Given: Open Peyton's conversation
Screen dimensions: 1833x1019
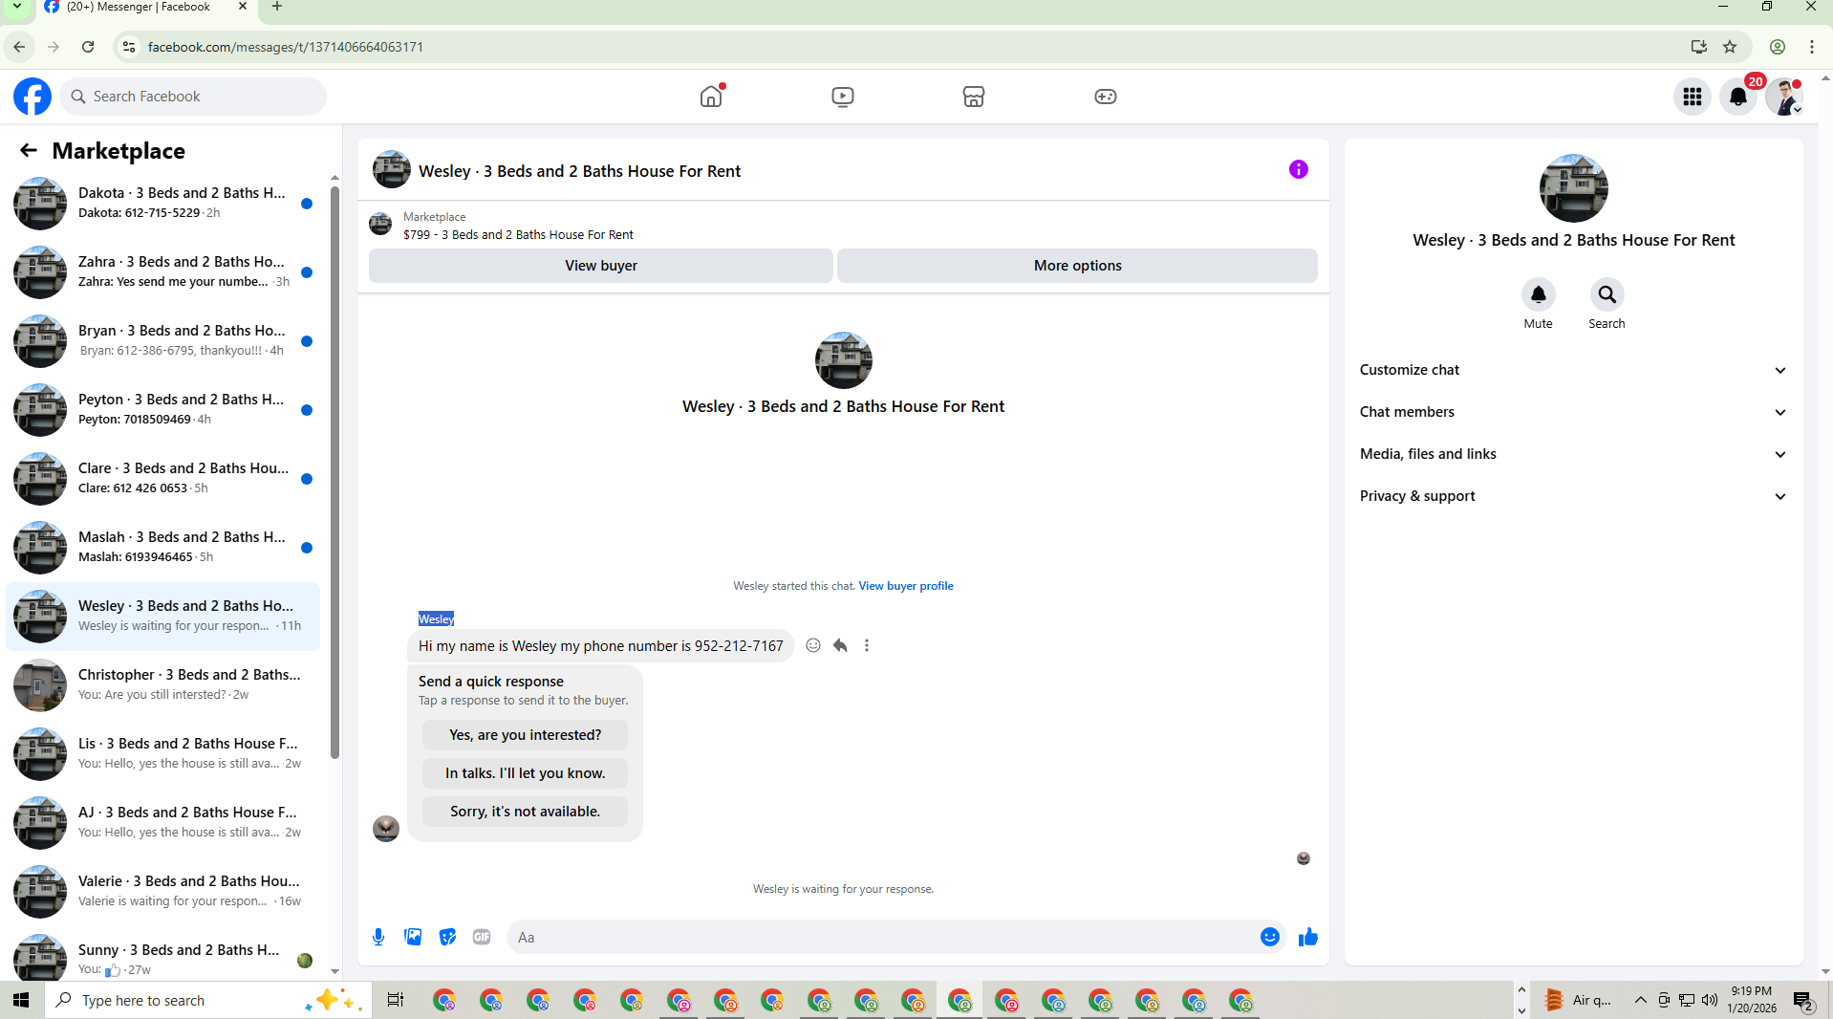Looking at the screenshot, I should pos(164,409).
